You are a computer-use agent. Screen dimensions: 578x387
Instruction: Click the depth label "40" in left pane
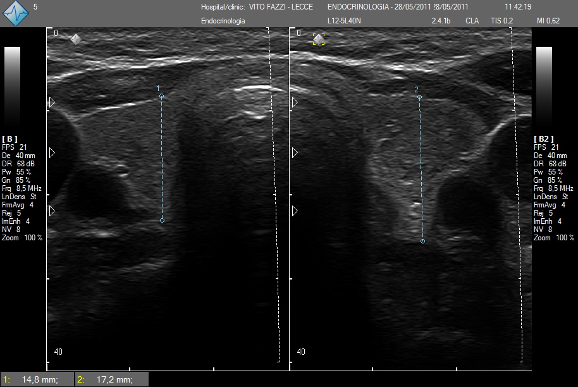pos(58,352)
